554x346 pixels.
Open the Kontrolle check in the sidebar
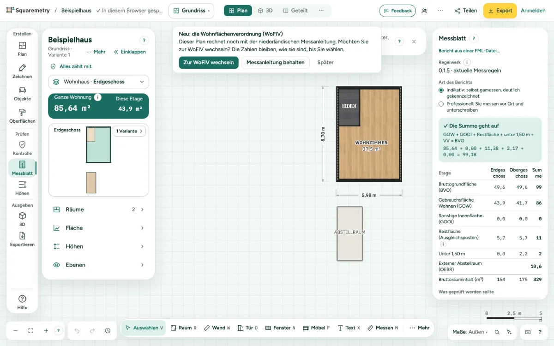coord(22,148)
